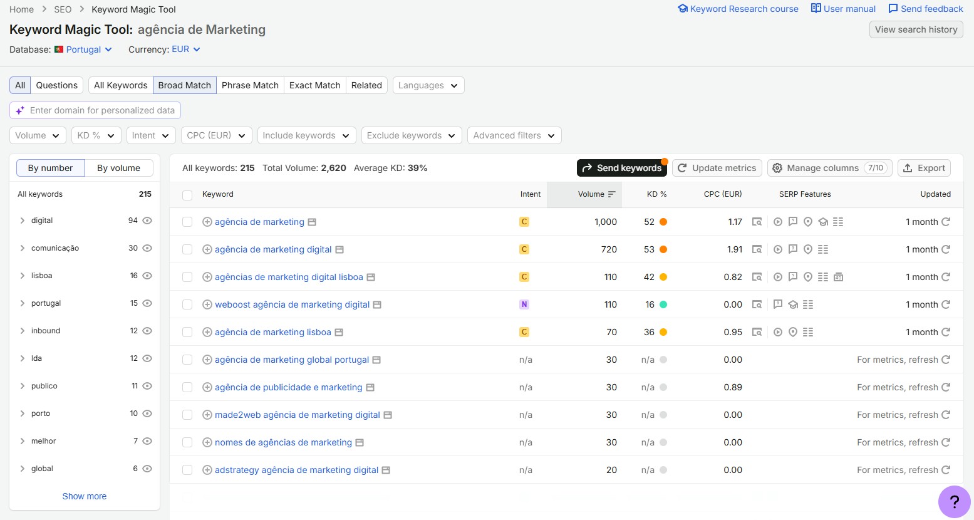Click the sort icon in Volume column header

tap(612, 194)
